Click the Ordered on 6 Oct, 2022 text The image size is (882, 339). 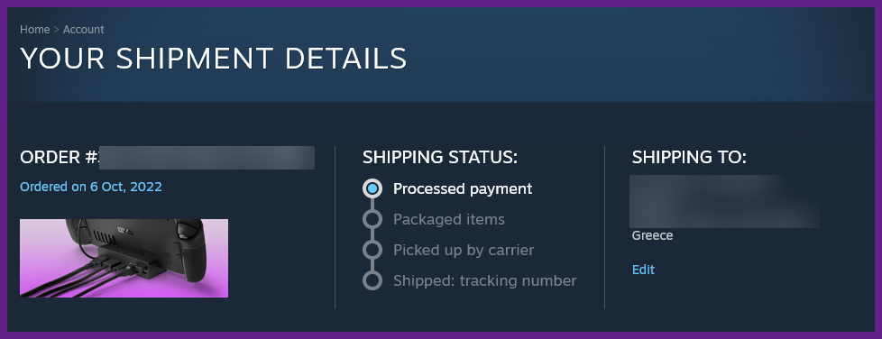click(90, 187)
